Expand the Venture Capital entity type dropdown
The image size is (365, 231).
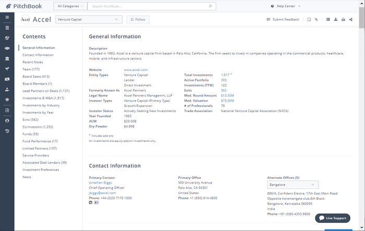(x=88, y=19)
